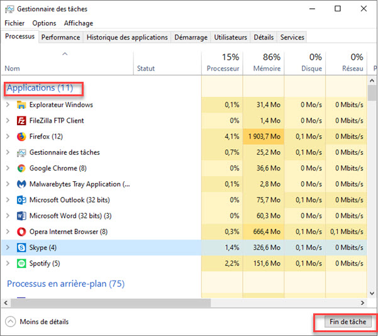Select the Processus tab

click(x=19, y=36)
